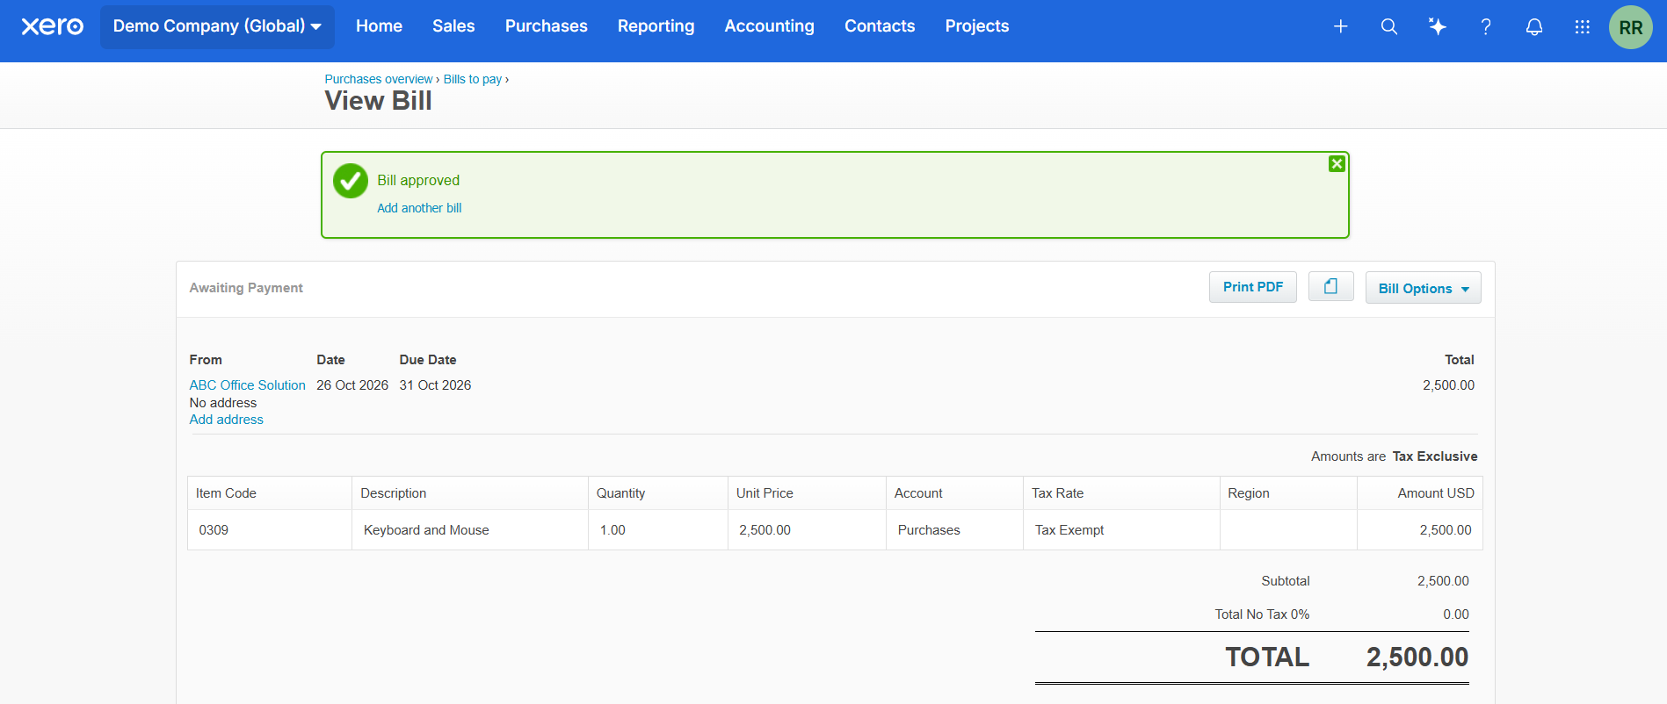The image size is (1667, 704).
Task: Click the due date 31 Oct 2026
Action: 435,385
